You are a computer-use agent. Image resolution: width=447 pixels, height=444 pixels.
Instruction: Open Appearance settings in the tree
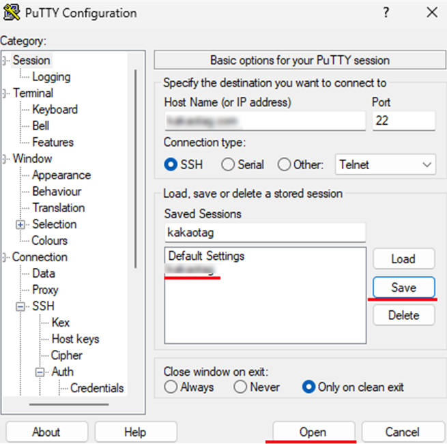pos(61,175)
